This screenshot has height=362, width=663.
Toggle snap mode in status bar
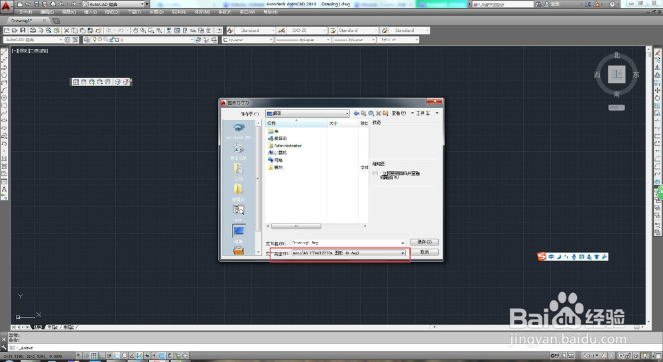point(86,355)
